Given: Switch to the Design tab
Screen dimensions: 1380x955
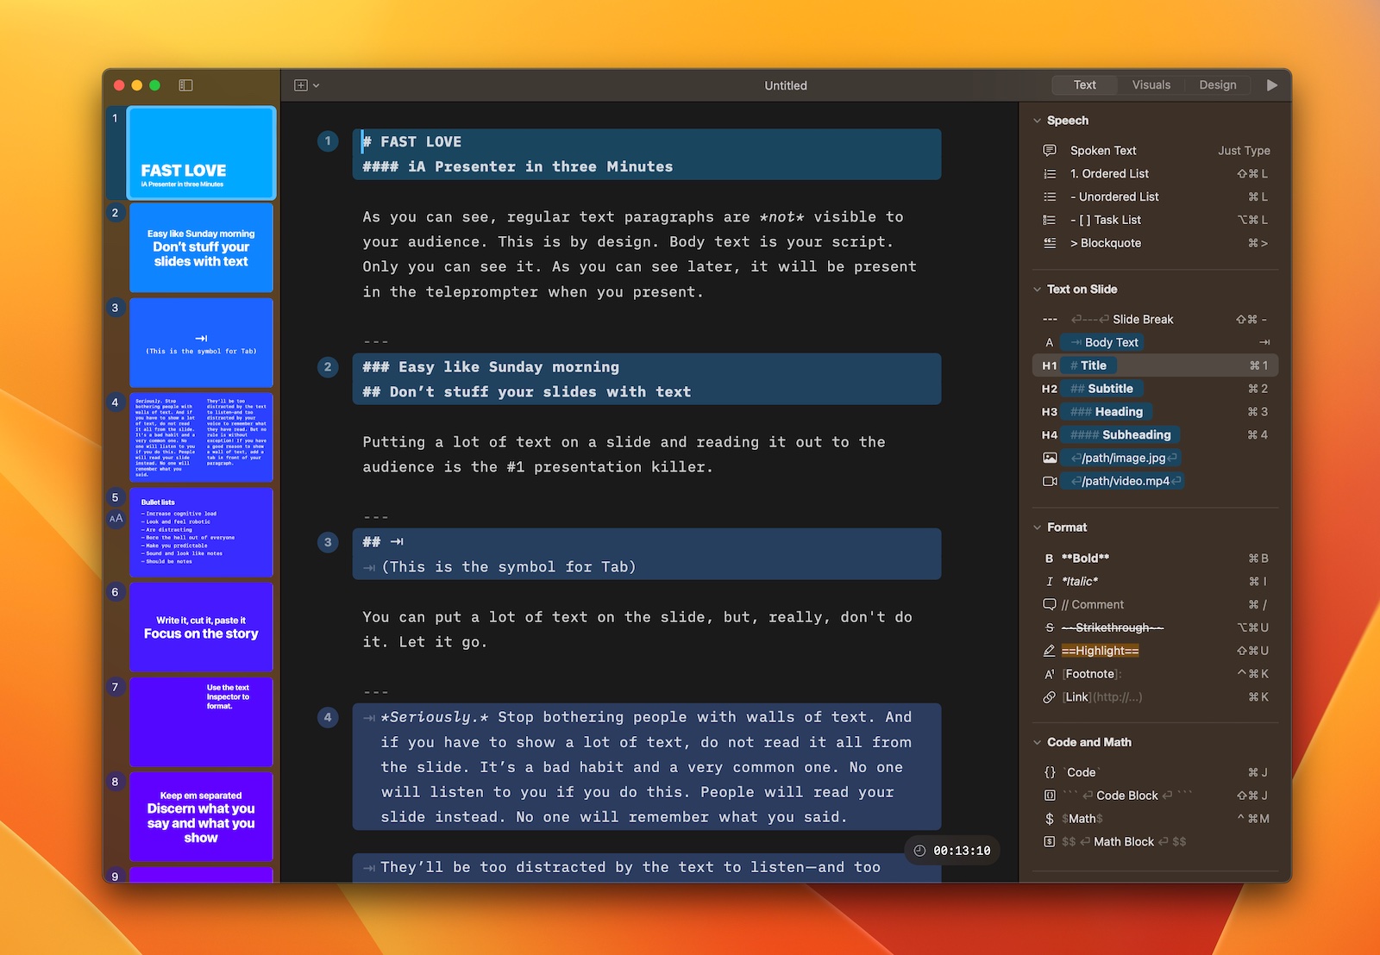Looking at the screenshot, I should (x=1218, y=84).
